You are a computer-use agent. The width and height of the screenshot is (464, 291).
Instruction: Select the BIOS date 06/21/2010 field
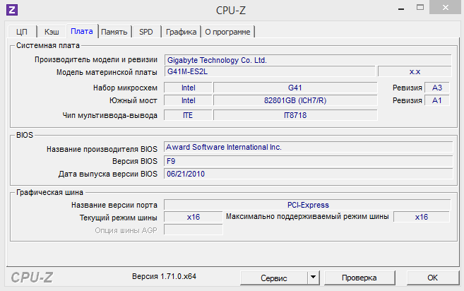pos(307,173)
